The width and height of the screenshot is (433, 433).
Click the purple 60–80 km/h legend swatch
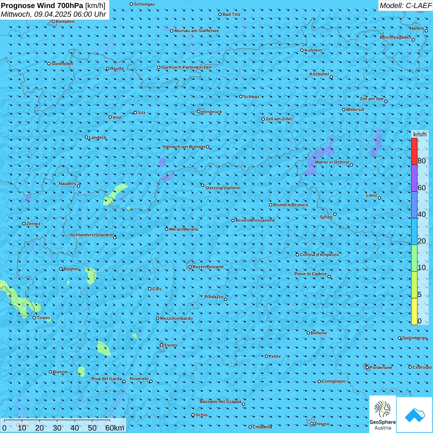pos(414,178)
